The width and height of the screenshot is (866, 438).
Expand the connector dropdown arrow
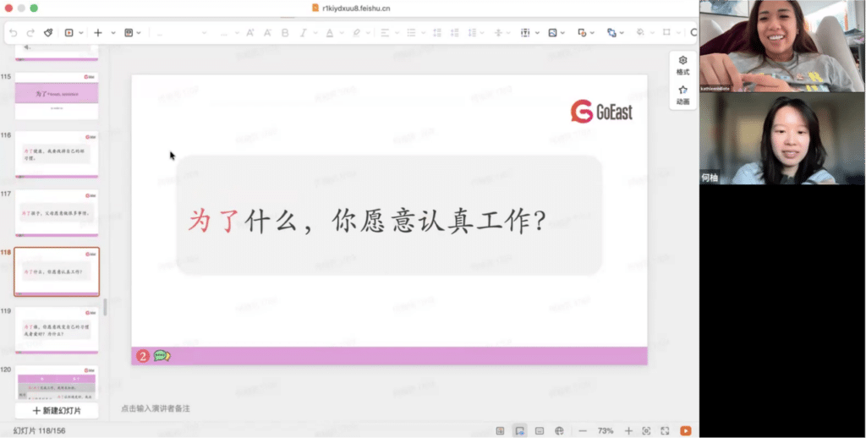point(622,33)
